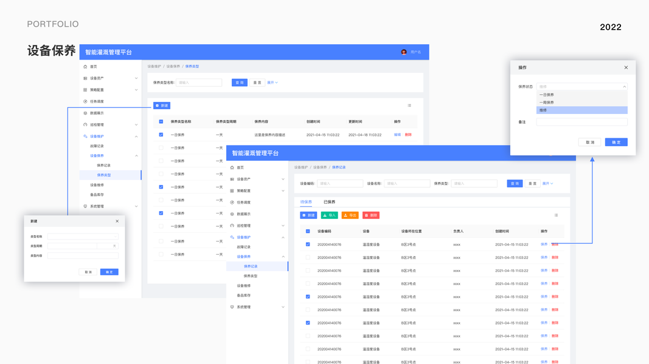Click 确定 in the 操作 dialog
This screenshot has height=364, width=649.
pos(616,142)
